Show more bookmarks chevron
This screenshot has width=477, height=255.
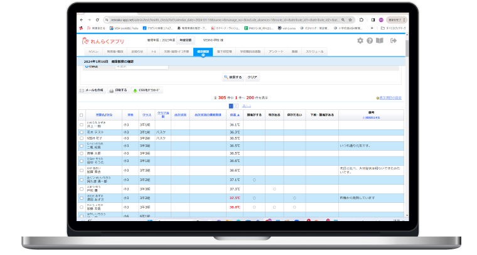[372, 28]
